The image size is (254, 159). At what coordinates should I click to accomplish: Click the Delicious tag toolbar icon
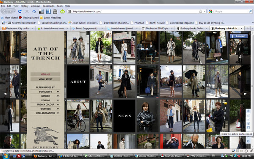(55, 11)
